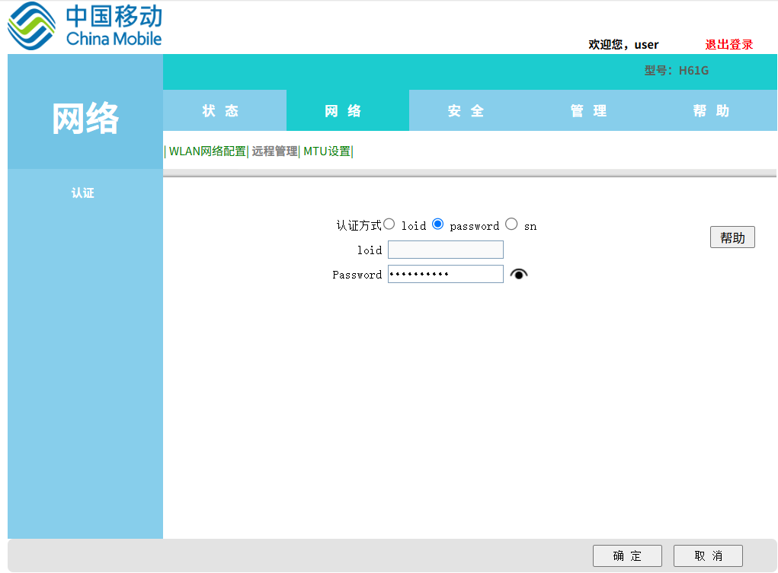
Task: Click 退出登录 to log out
Action: [x=729, y=45]
